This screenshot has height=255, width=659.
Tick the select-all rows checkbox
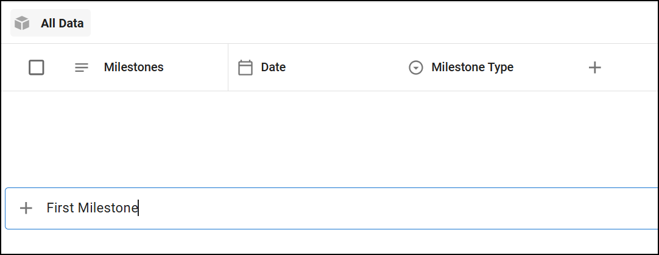[37, 68]
